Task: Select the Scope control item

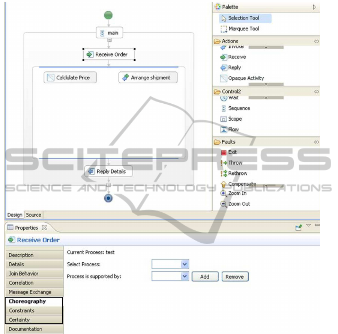Action: (235, 119)
